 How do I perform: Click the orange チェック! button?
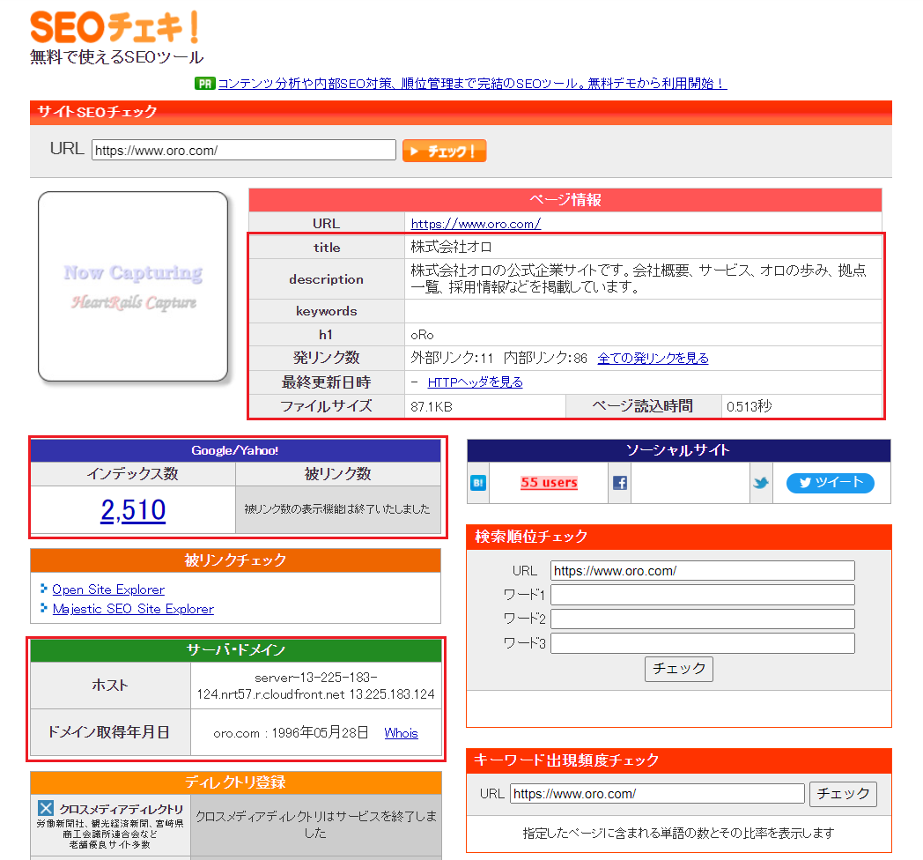pos(445,151)
